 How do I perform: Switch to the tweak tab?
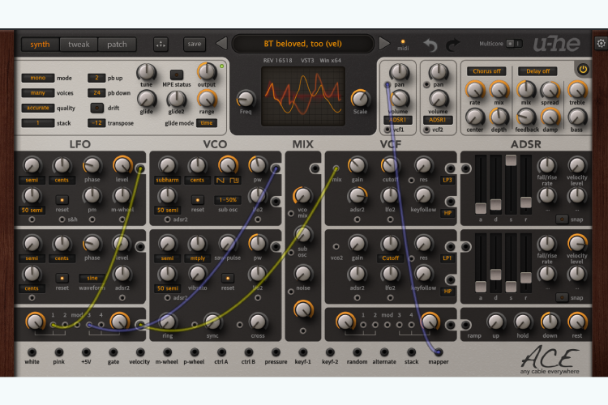pyautogui.click(x=79, y=45)
